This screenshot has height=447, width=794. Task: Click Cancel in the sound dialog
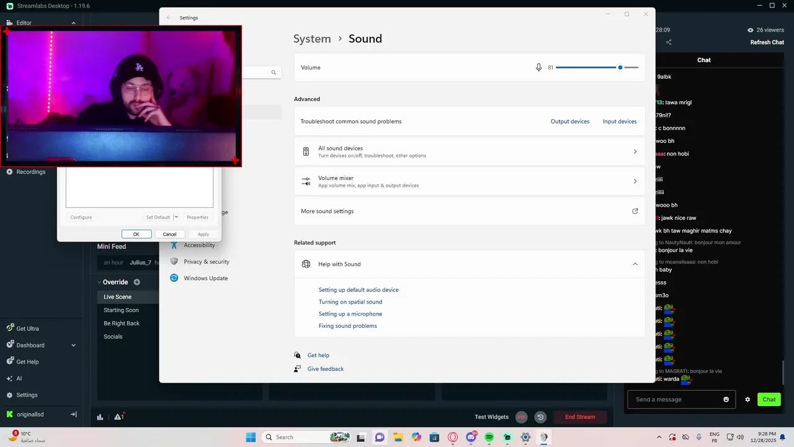pos(170,234)
